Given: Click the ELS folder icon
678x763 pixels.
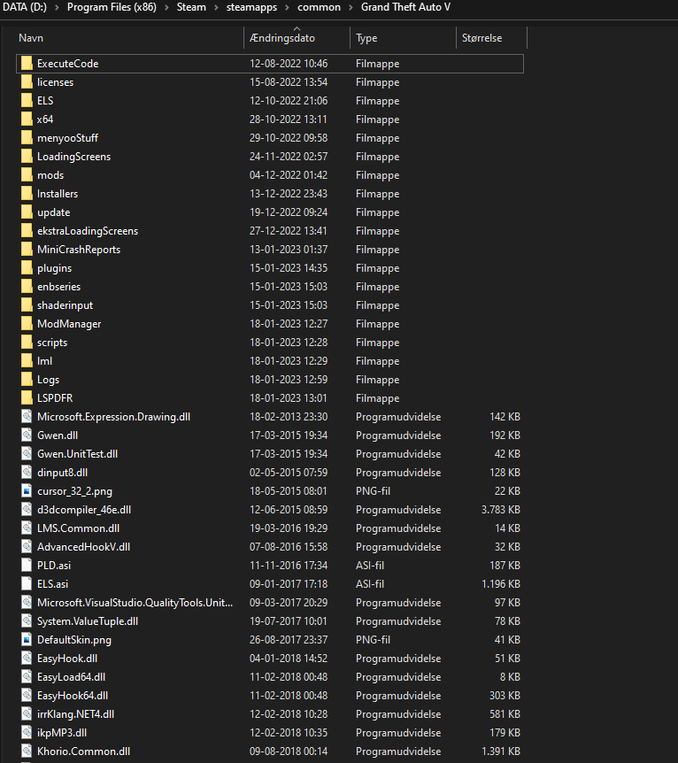Looking at the screenshot, I should click(x=27, y=101).
